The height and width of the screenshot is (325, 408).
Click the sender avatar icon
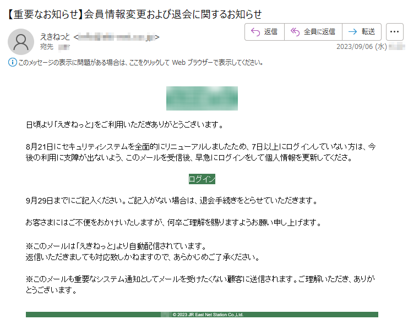pyautogui.click(x=21, y=42)
